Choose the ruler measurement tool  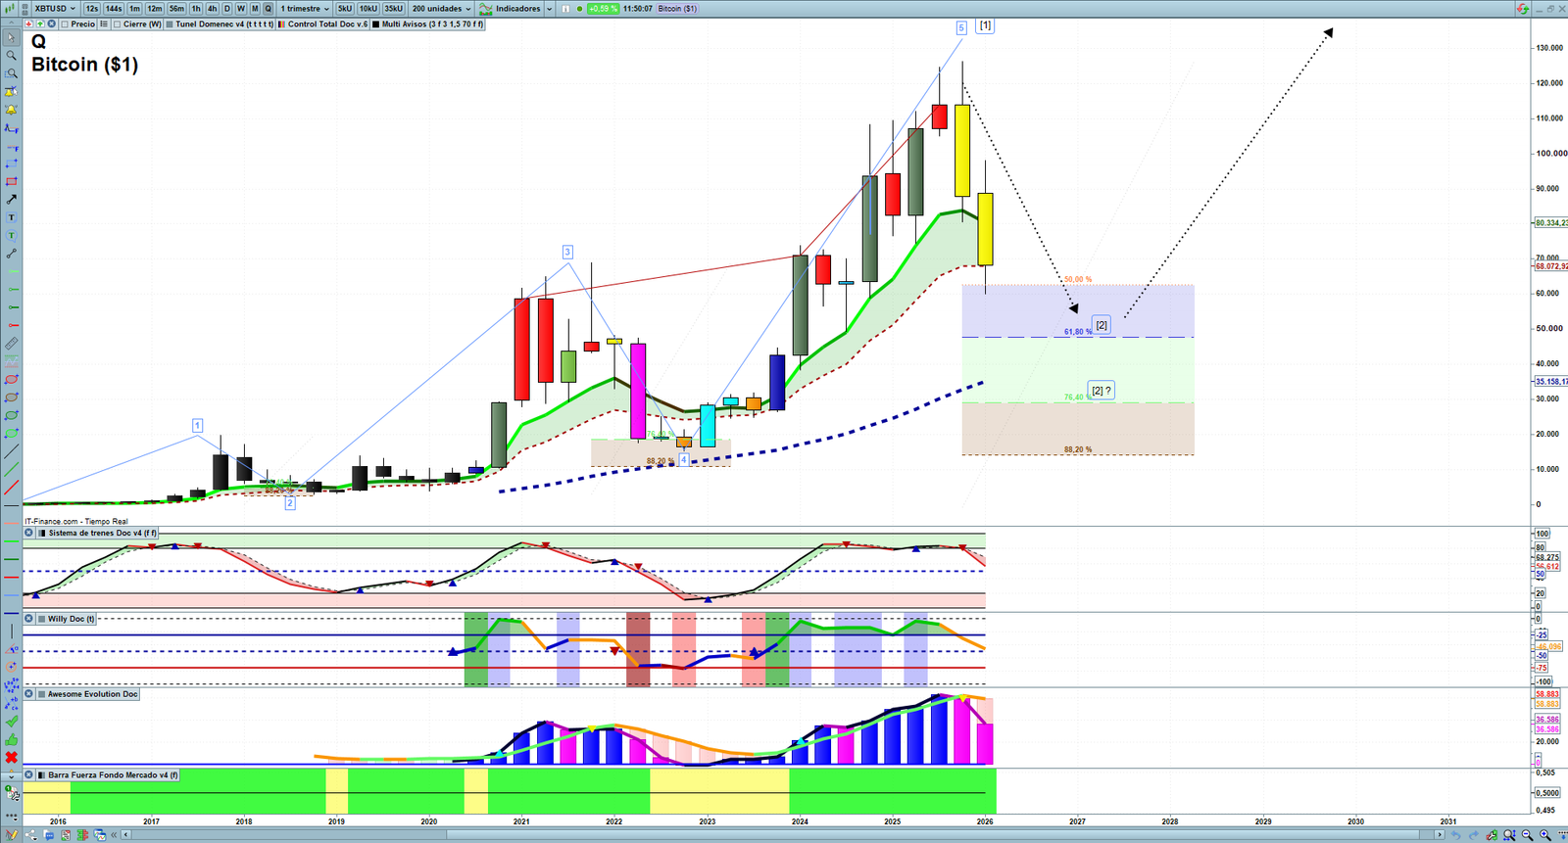11,344
